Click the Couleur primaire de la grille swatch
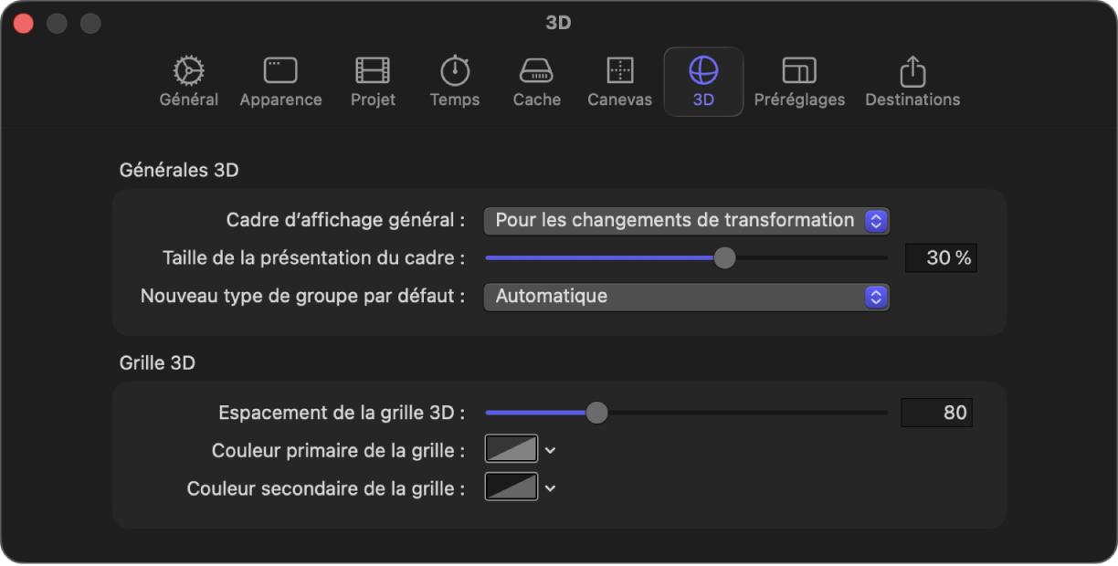This screenshot has width=1118, height=566. tap(511, 450)
